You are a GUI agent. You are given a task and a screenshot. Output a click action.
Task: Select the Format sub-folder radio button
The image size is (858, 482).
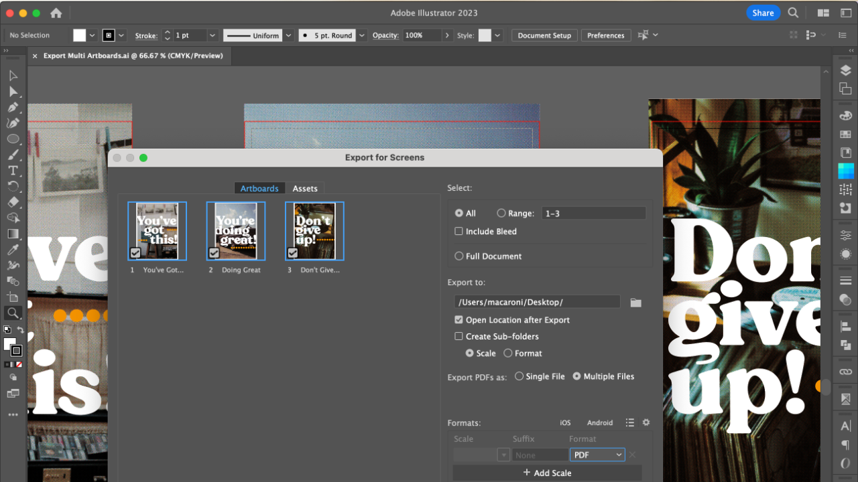508,353
